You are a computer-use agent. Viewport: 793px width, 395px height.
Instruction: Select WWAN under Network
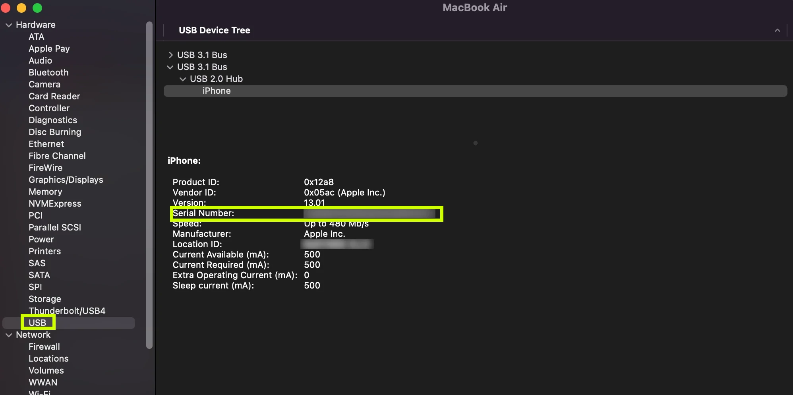[x=43, y=382]
